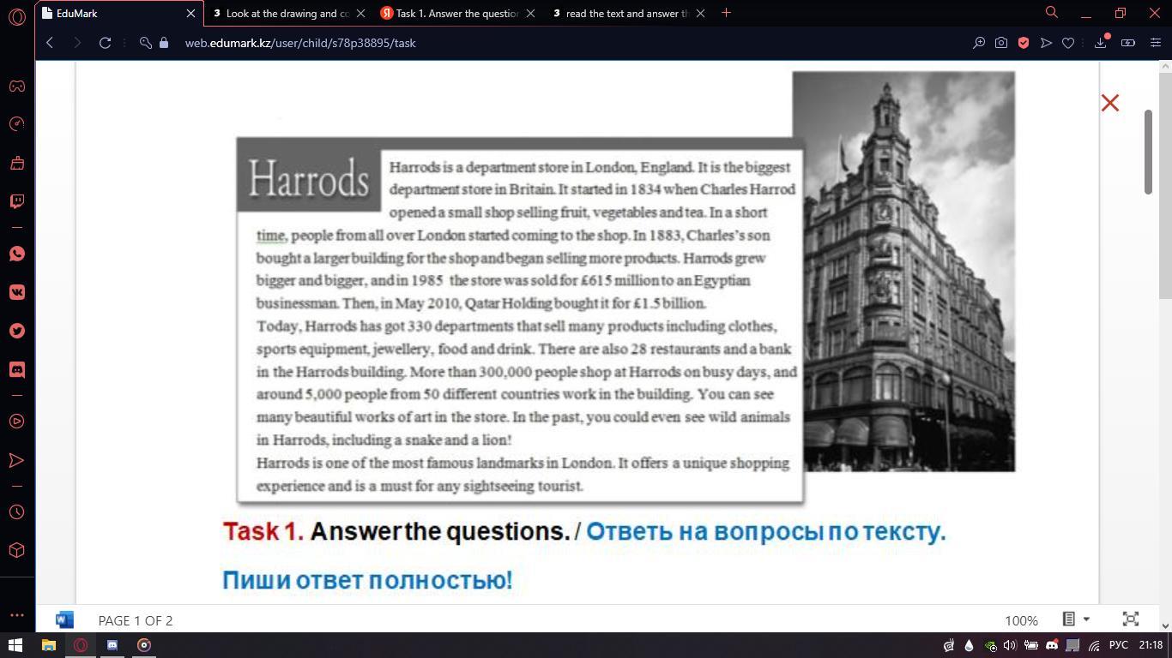Open the History clock icon in sidebar

click(17, 512)
